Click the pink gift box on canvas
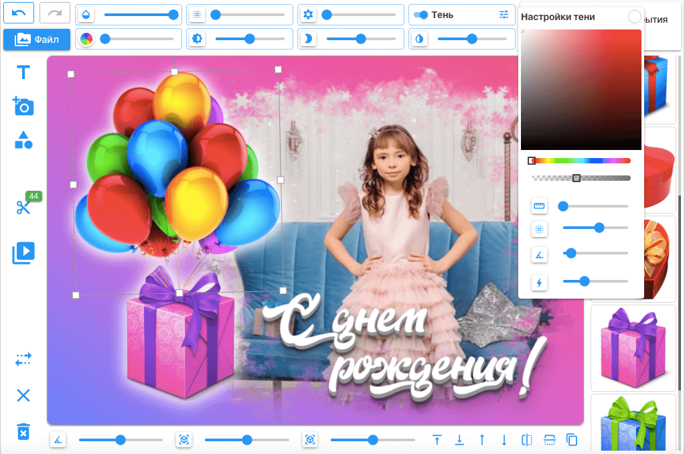This screenshot has width=685, height=454. [x=180, y=333]
